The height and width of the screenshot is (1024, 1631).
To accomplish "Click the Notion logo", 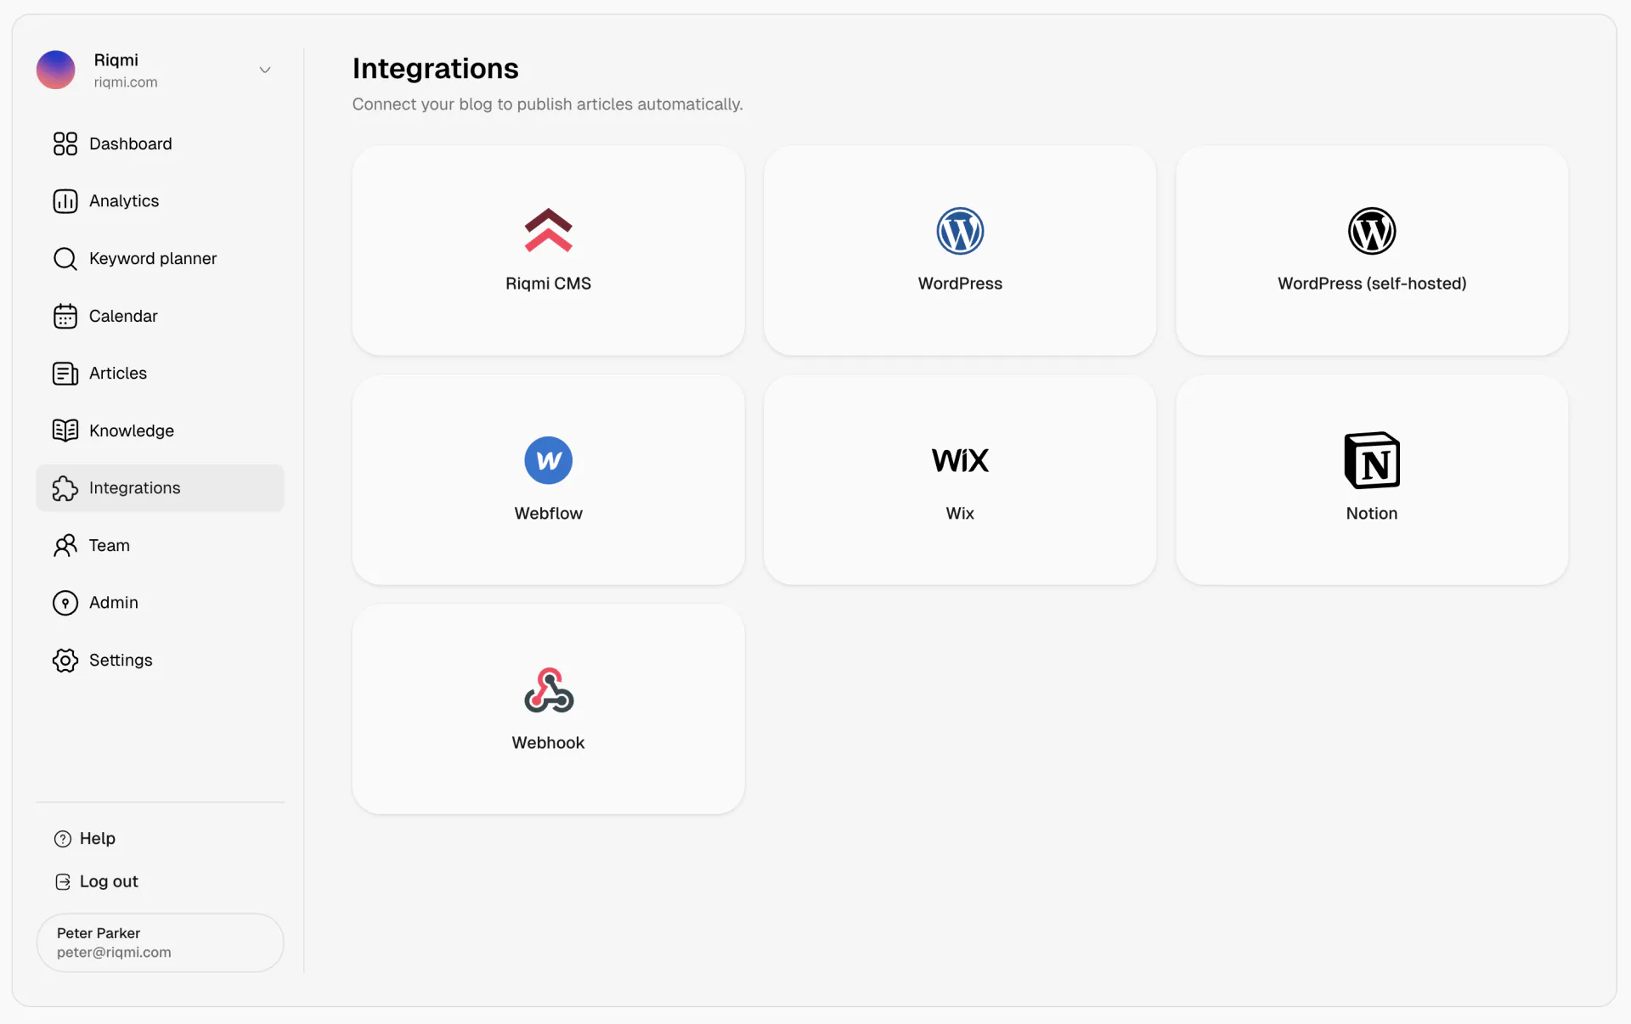I will click(x=1372, y=460).
